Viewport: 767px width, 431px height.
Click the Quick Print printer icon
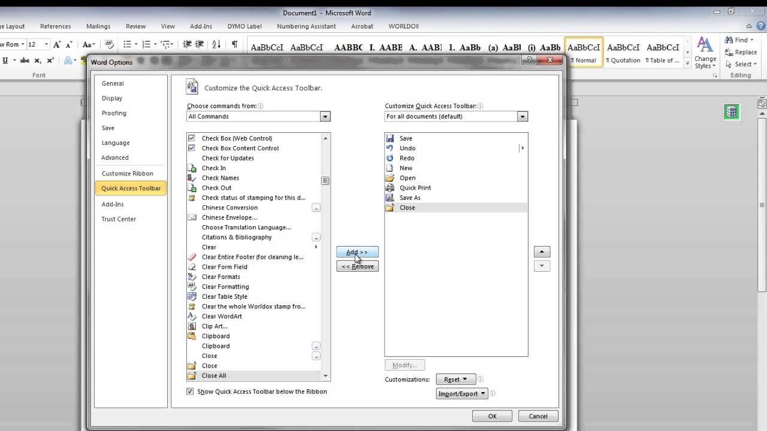click(390, 188)
